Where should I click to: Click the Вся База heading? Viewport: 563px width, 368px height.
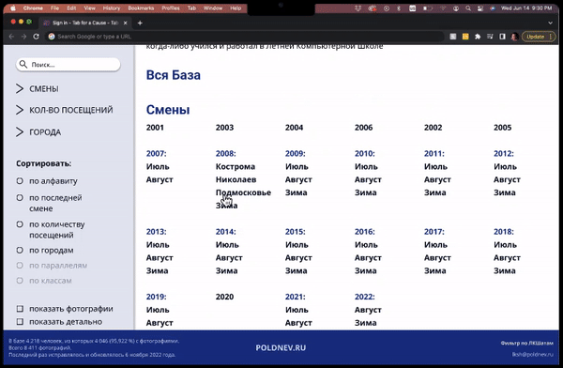pos(174,75)
